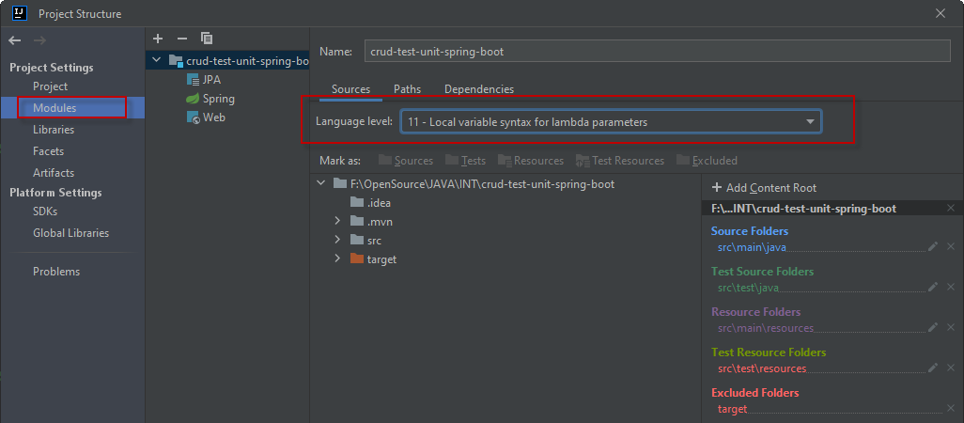Select the Spring facet
The image size is (964, 423).
pos(210,99)
